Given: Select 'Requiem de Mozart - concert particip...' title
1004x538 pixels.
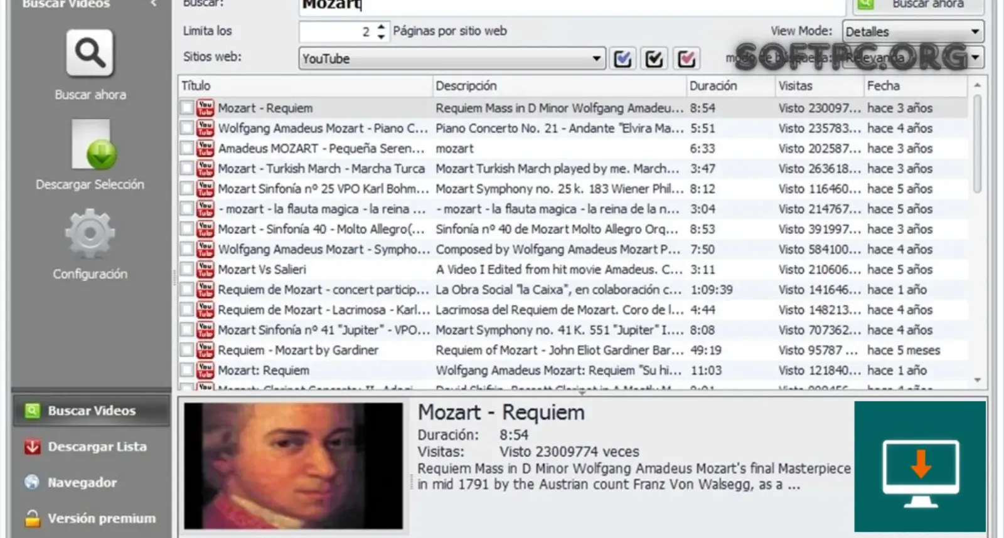Looking at the screenshot, I should click(x=324, y=289).
